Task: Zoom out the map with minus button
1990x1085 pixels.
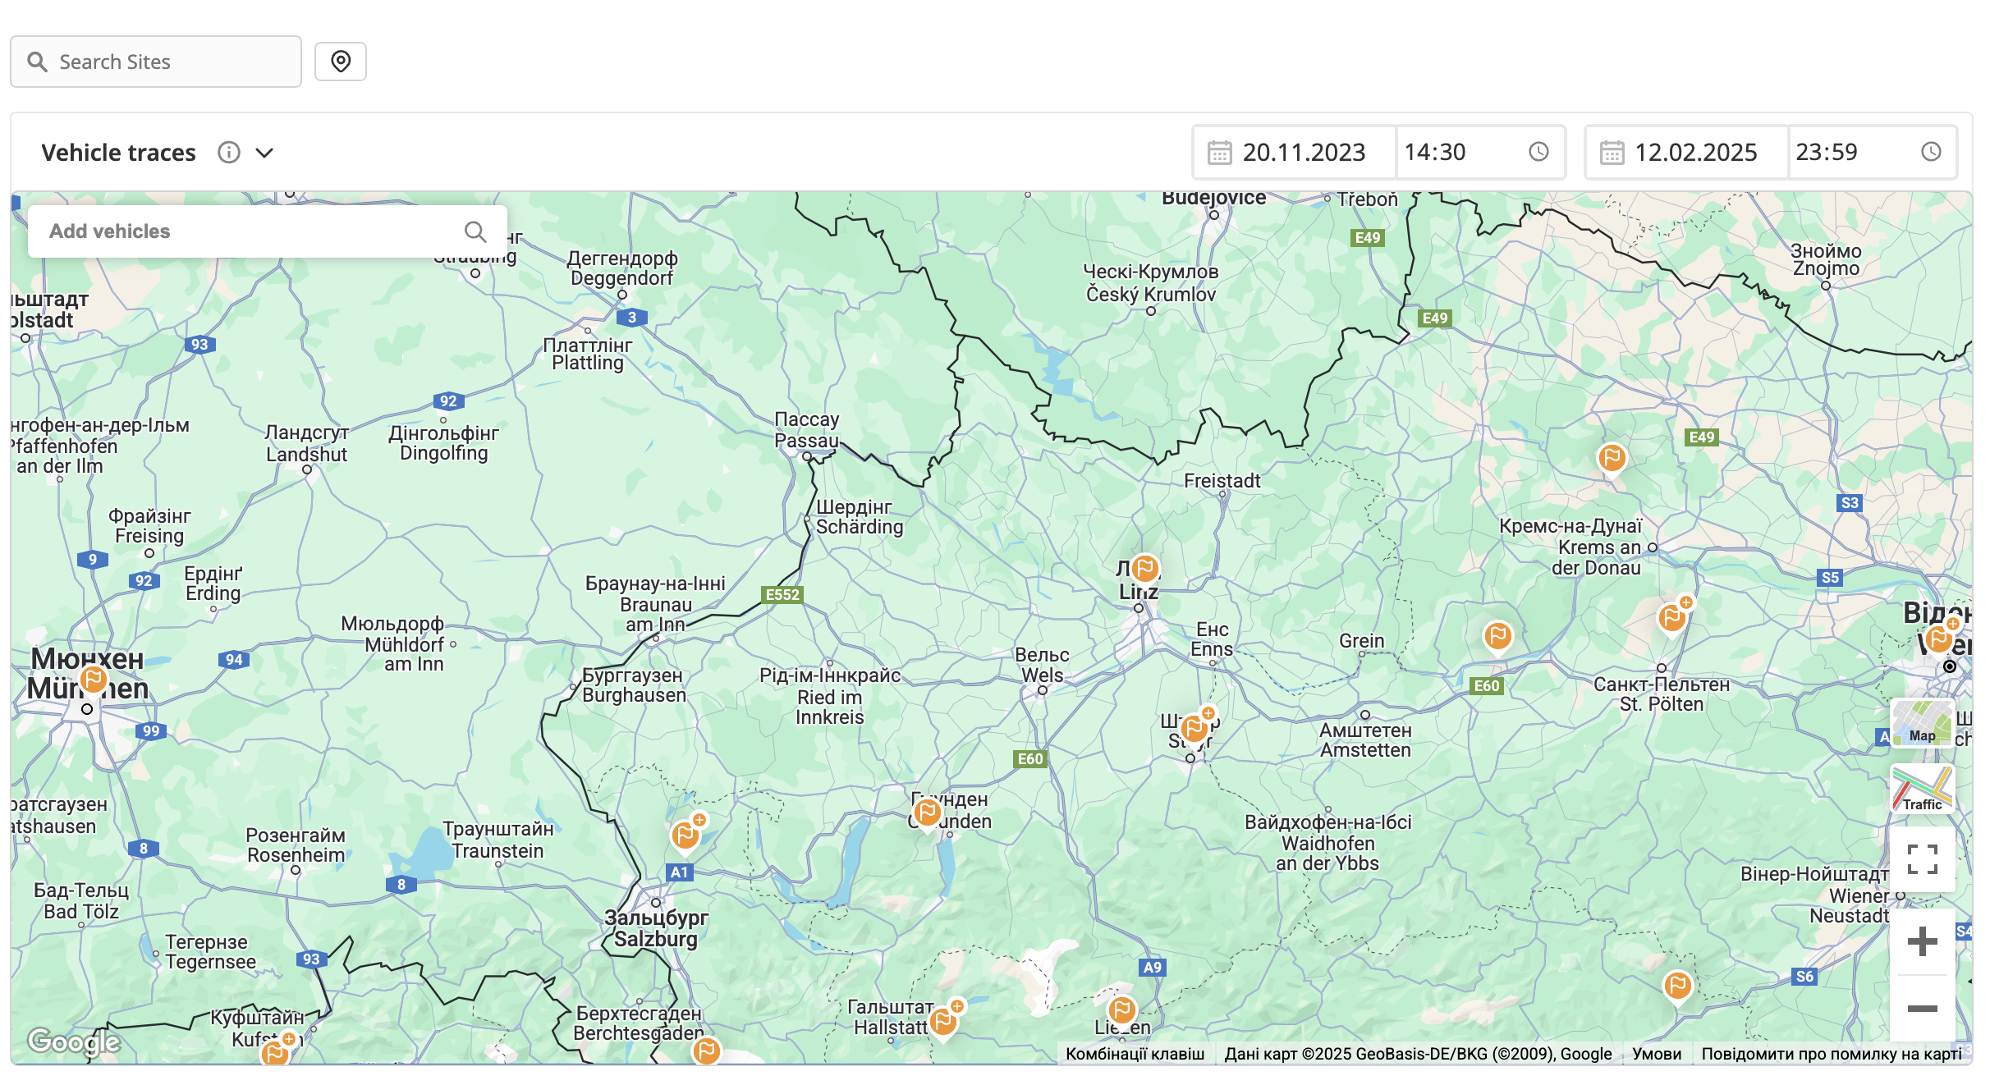Action: click(1922, 1009)
